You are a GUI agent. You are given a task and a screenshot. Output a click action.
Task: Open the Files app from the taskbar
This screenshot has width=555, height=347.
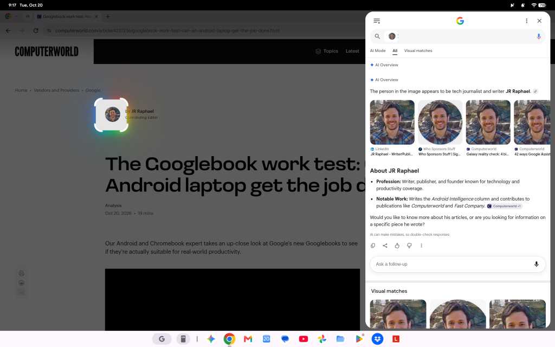340,339
